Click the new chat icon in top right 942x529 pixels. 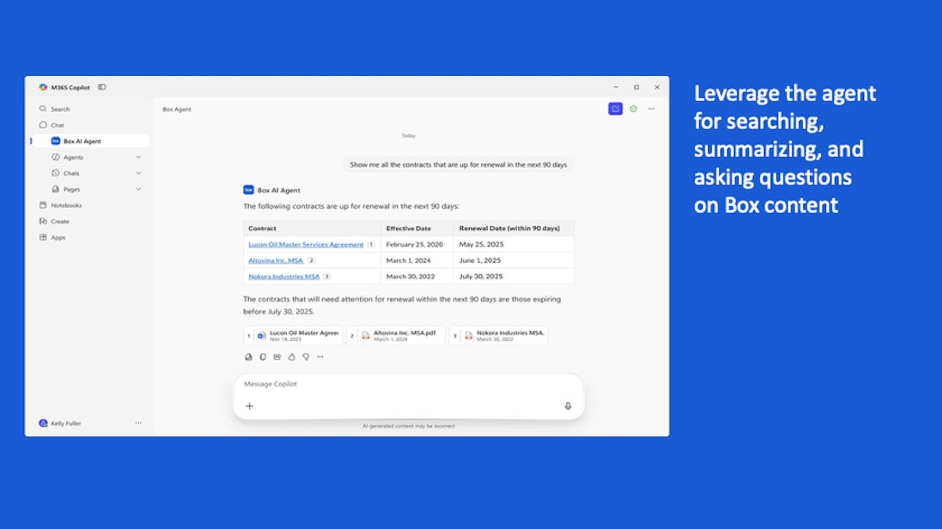point(615,109)
